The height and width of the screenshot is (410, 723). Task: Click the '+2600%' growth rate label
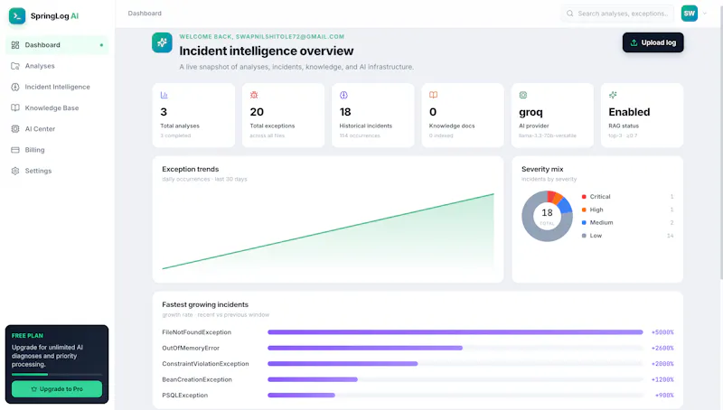click(x=662, y=348)
